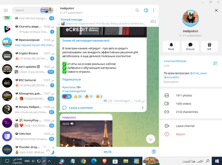
Task: Open the Crypto Binaca chat
Action: (28, 56)
